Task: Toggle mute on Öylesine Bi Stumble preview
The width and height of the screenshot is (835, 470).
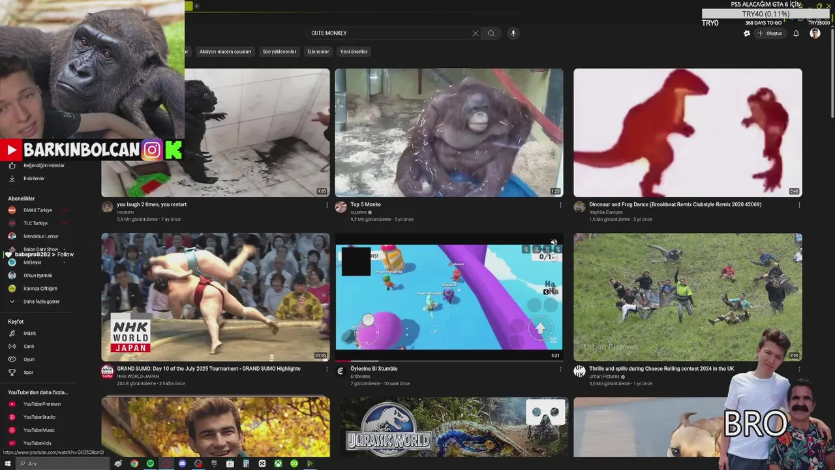Action: click(x=554, y=242)
